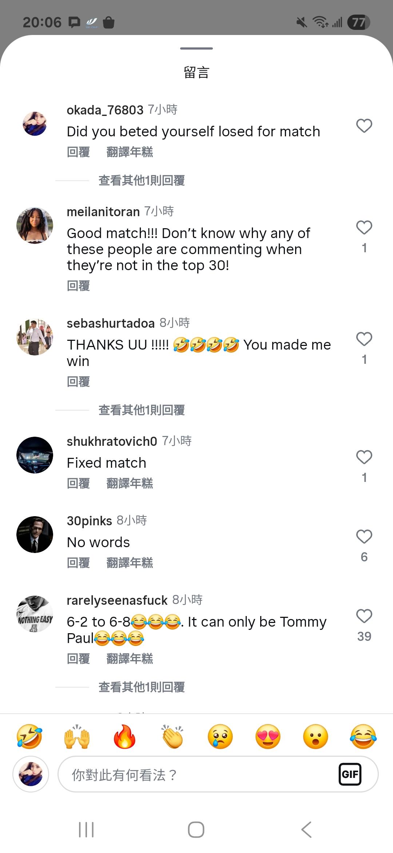Like okada_76803's comment

364,126
